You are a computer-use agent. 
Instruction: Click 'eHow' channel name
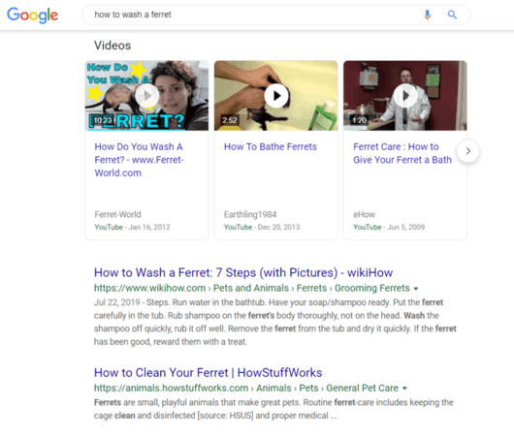[x=364, y=214]
